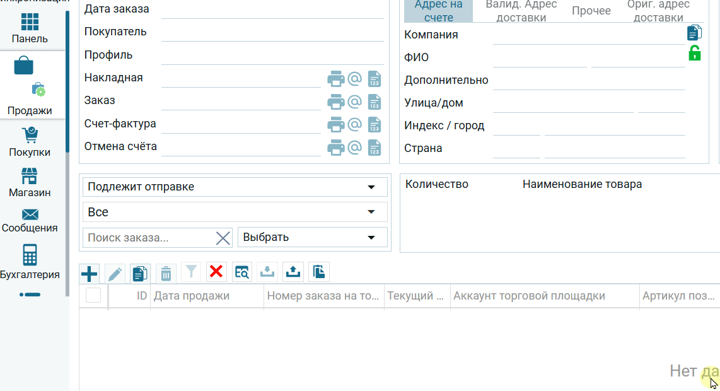720x391 pixels.
Task: Click the 'Поиск заказа...' search field
Action: (x=149, y=238)
